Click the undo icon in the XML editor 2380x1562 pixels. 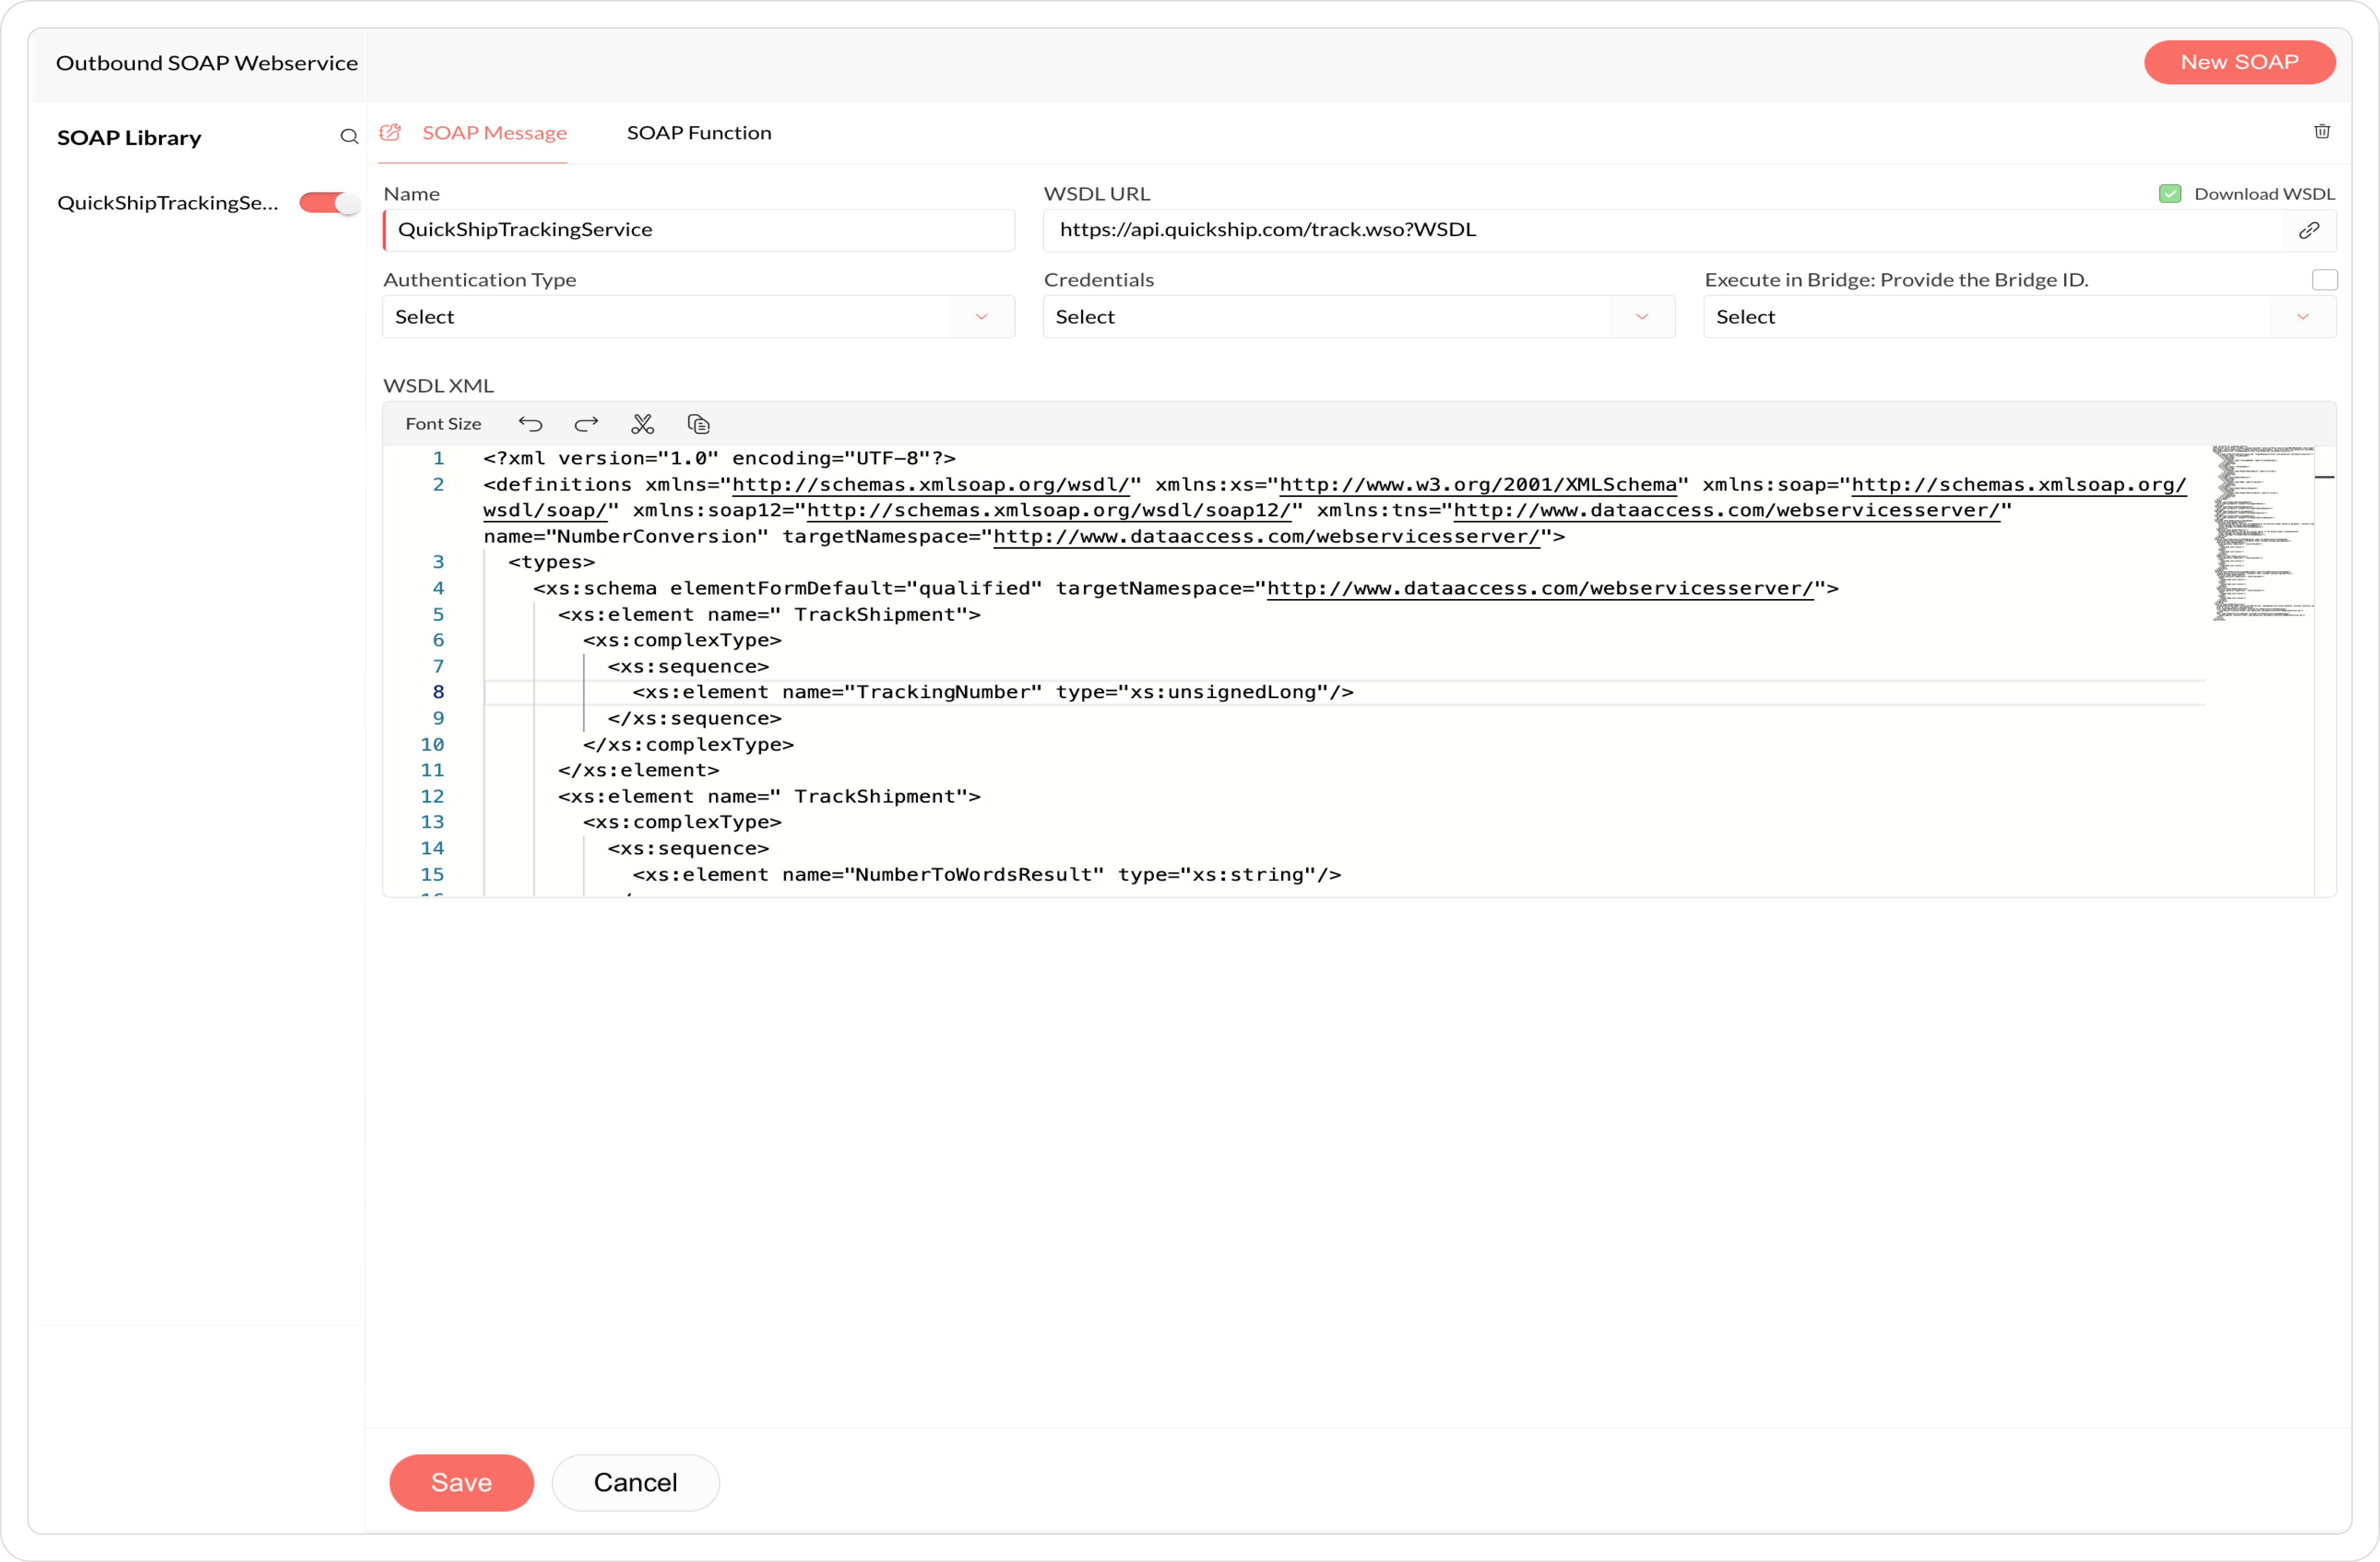coord(530,425)
